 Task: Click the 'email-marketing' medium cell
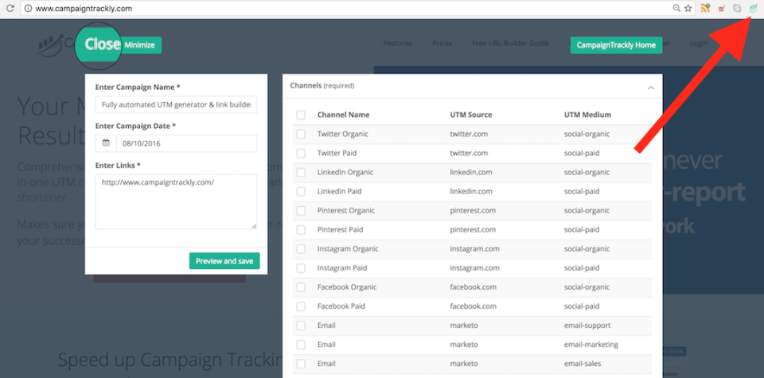click(x=591, y=345)
